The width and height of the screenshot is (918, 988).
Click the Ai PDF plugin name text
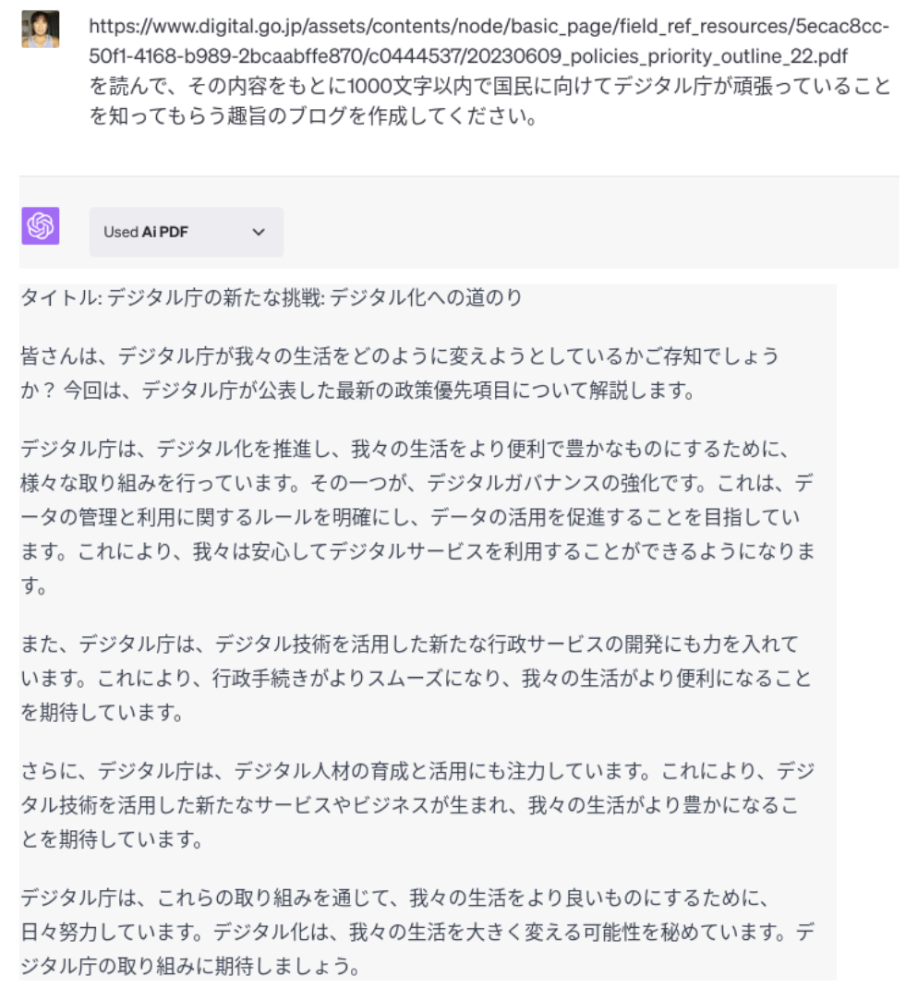(x=165, y=232)
